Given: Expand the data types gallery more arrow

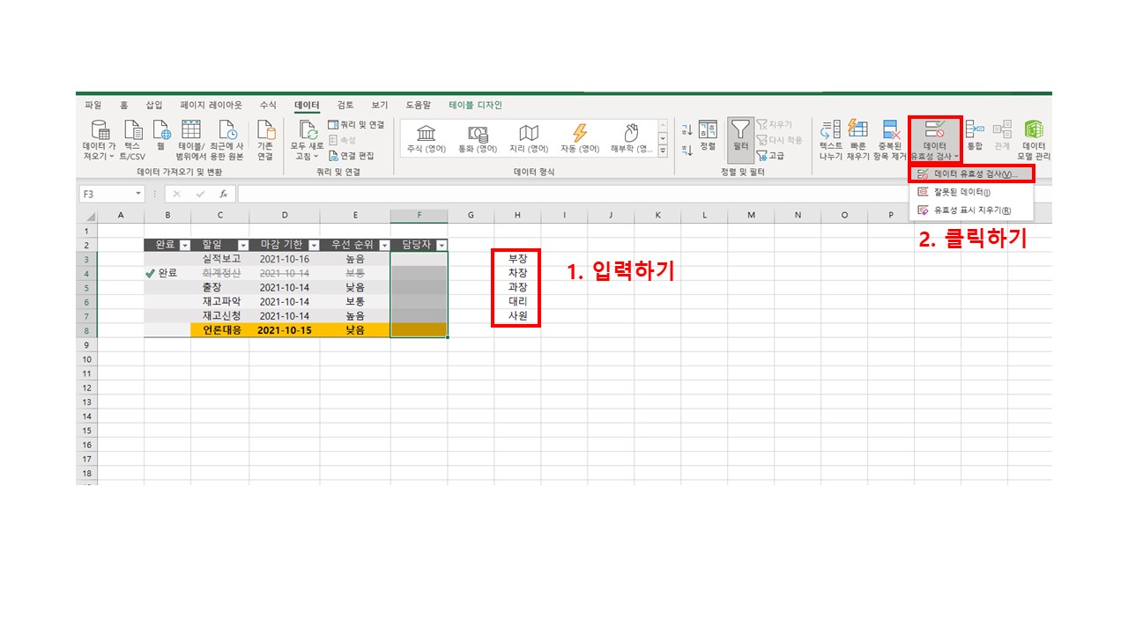Looking at the screenshot, I should click(x=663, y=152).
